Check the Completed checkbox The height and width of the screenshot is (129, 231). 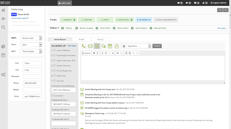(x=52, y=96)
